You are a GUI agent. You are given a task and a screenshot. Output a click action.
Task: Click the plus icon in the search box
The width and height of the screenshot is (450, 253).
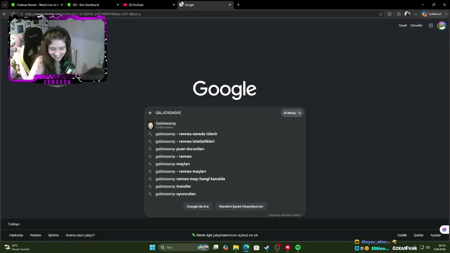pos(150,113)
